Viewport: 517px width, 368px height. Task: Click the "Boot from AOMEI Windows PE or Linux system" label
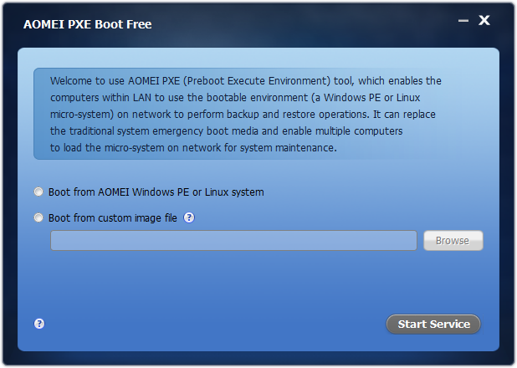[156, 192]
